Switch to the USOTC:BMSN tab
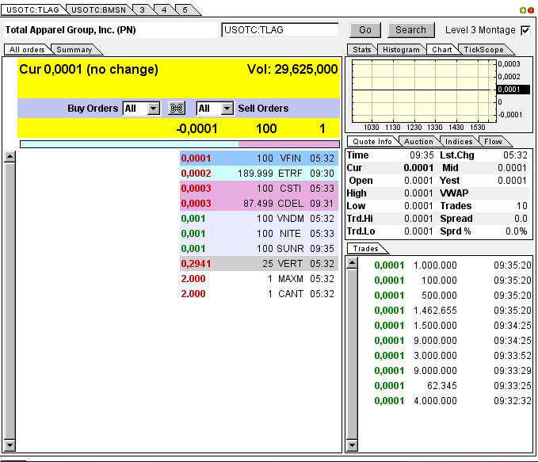 point(99,10)
